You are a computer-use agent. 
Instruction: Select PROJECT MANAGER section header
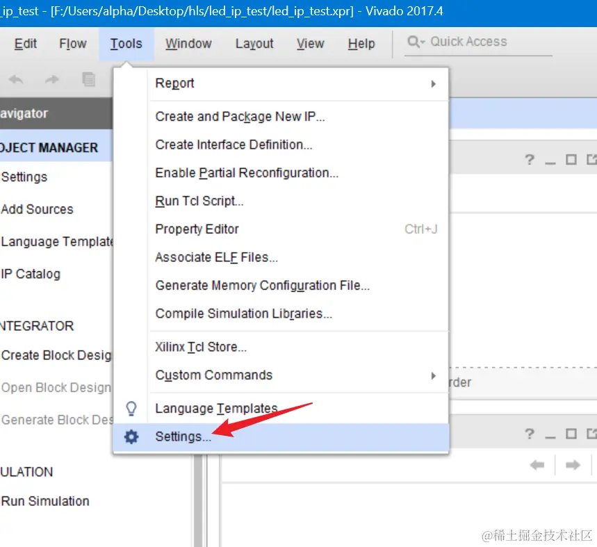(x=56, y=147)
